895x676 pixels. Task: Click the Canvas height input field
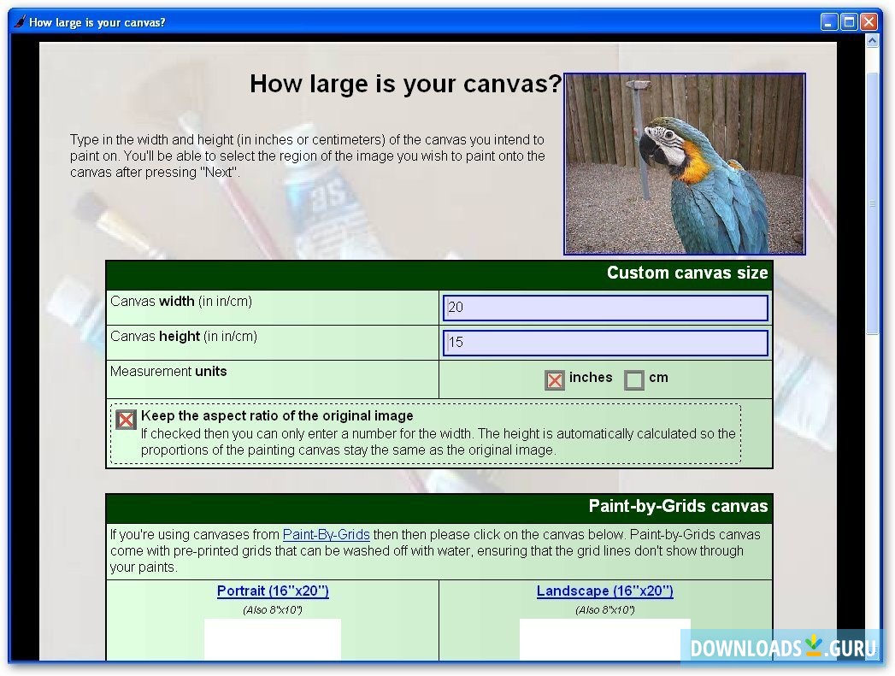click(x=605, y=343)
